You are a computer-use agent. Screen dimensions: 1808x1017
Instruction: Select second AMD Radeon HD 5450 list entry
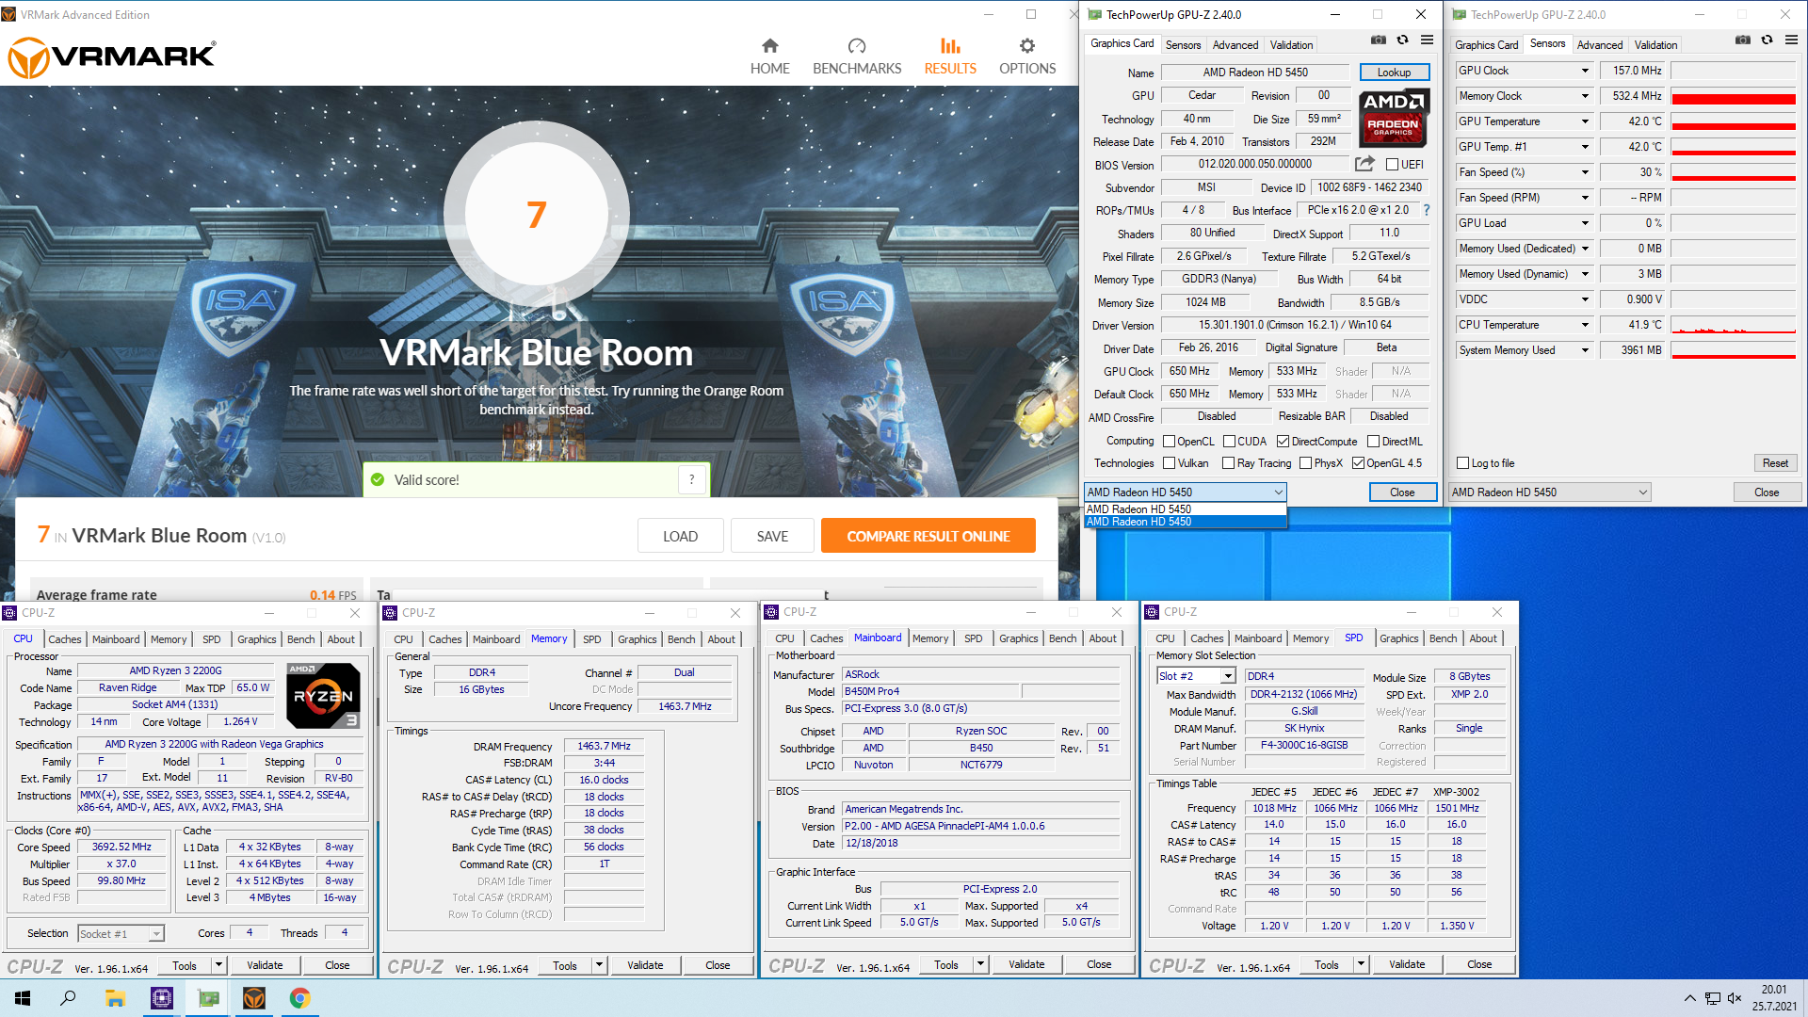coord(1186,522)
